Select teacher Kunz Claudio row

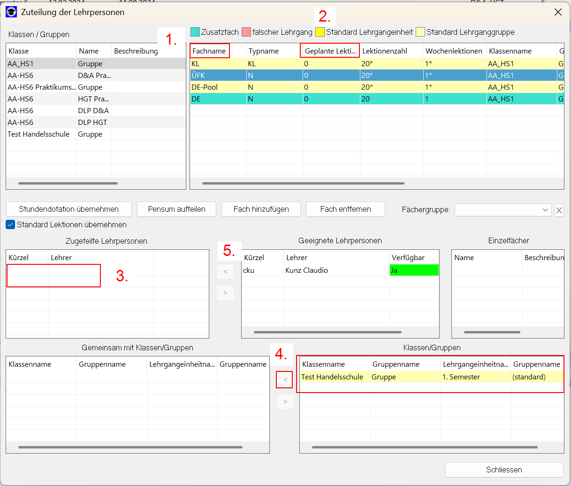pos(306,270)
